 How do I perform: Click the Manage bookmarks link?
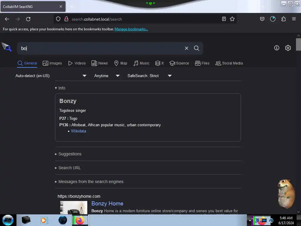(x=131, y=29)
